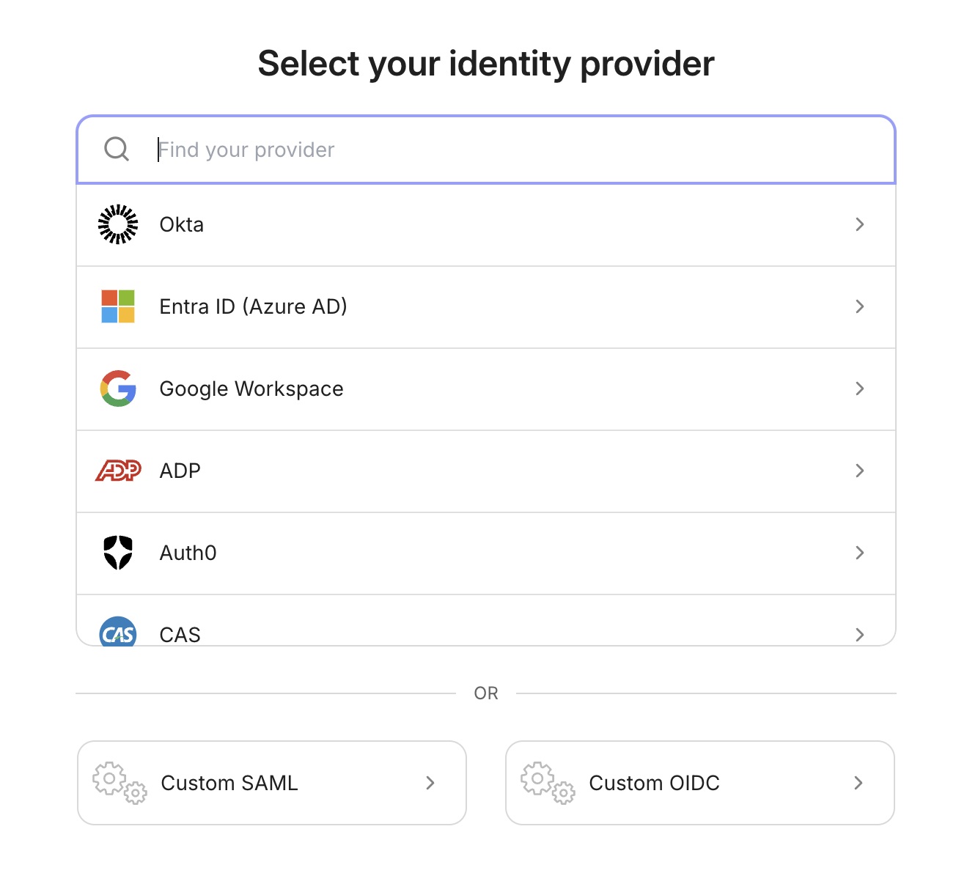Click the gears icon on Custom OIDC

(546, 783)
